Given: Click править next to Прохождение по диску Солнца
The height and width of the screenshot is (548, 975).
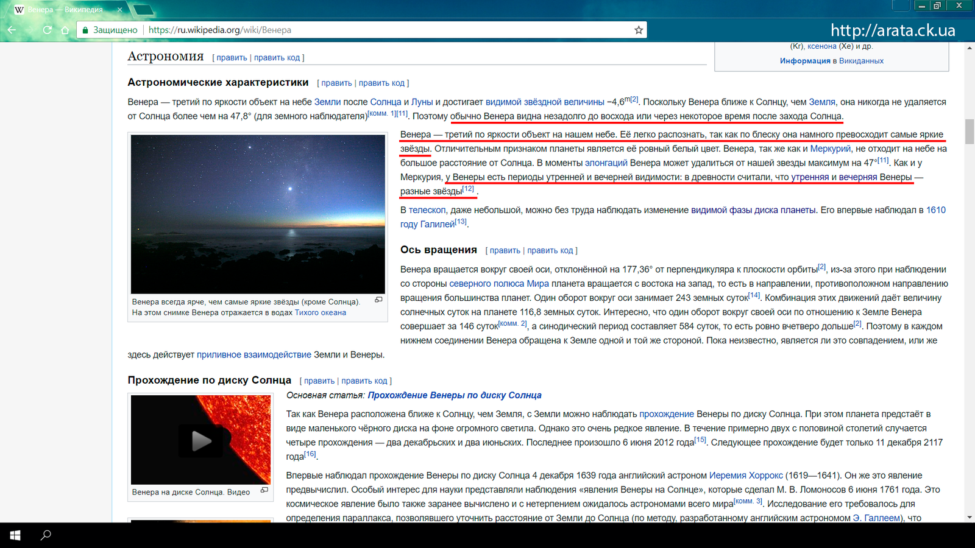Looking at the screenshot, I should (x=319, y=381).
